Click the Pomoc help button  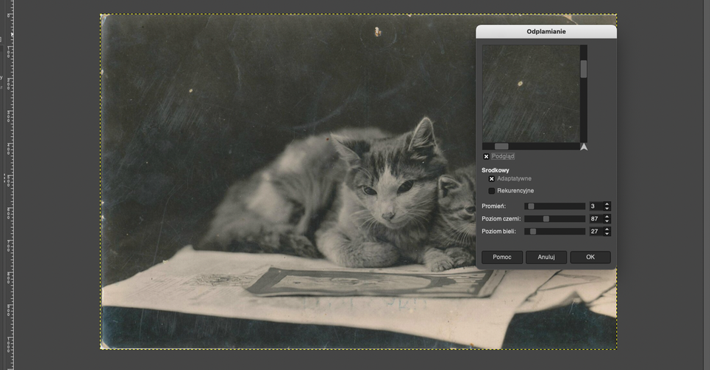[501, 258]
